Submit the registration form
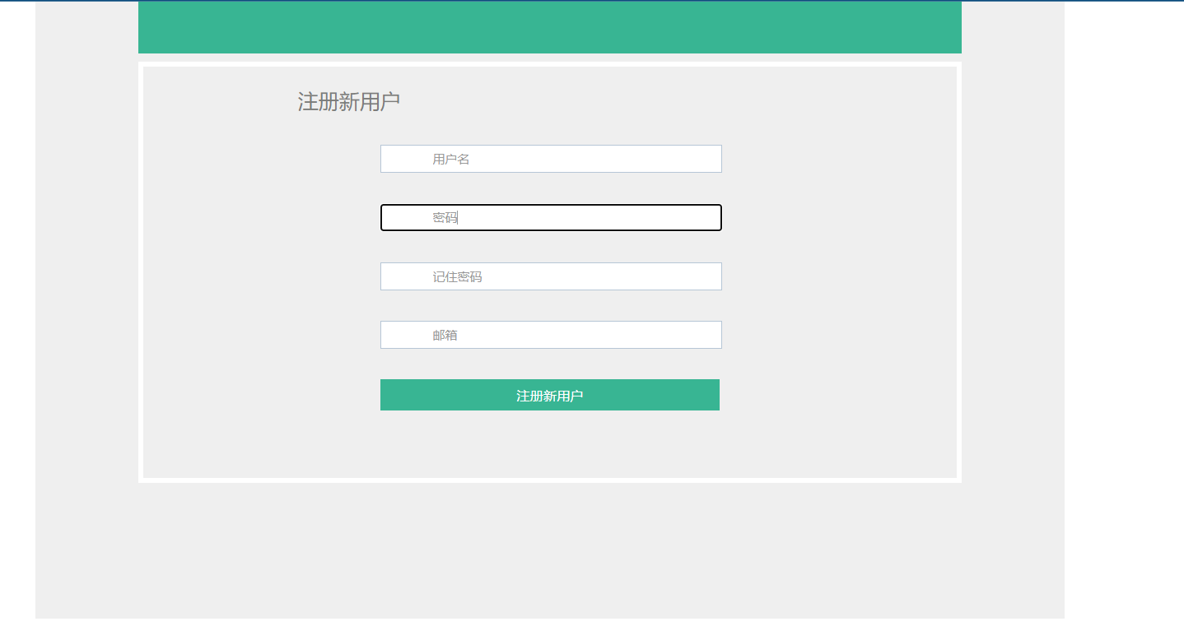The width and height of the screenshot is (1184, 626). [x=550, y=394]
